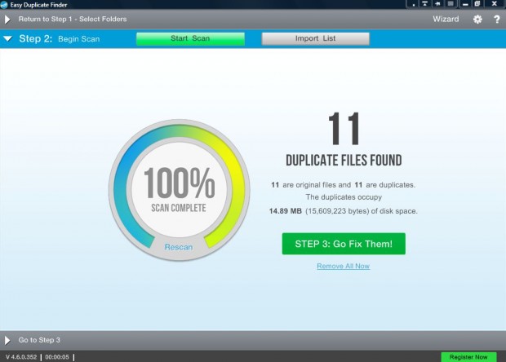Click Rescan under the progress dial
The image size is (506, 362).
pos(179,247)
